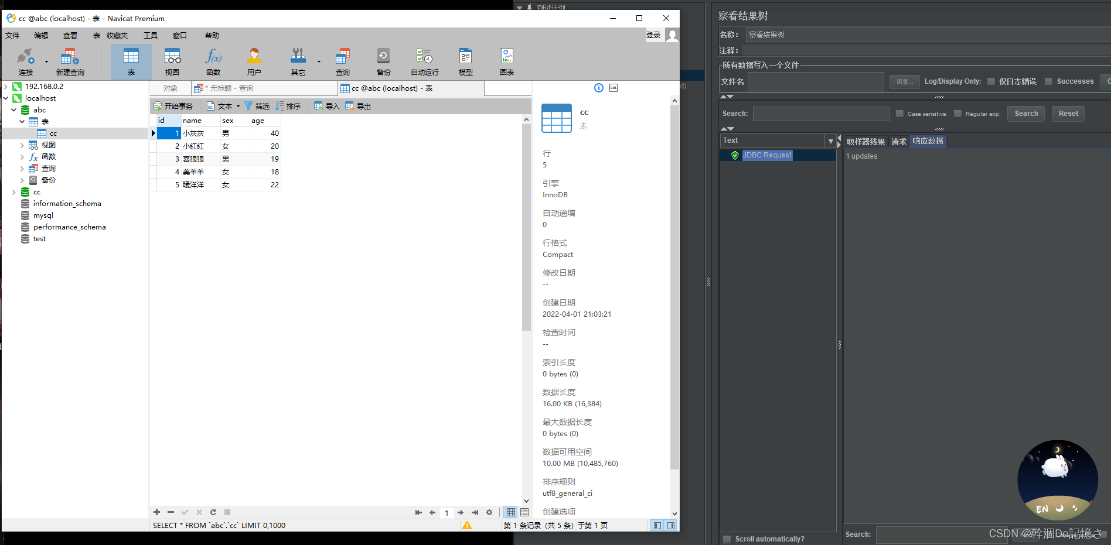Open the Backup (备份) toolbar icon
The image size is (1111, 545).
pyautogui.click(x=383, y=62)
